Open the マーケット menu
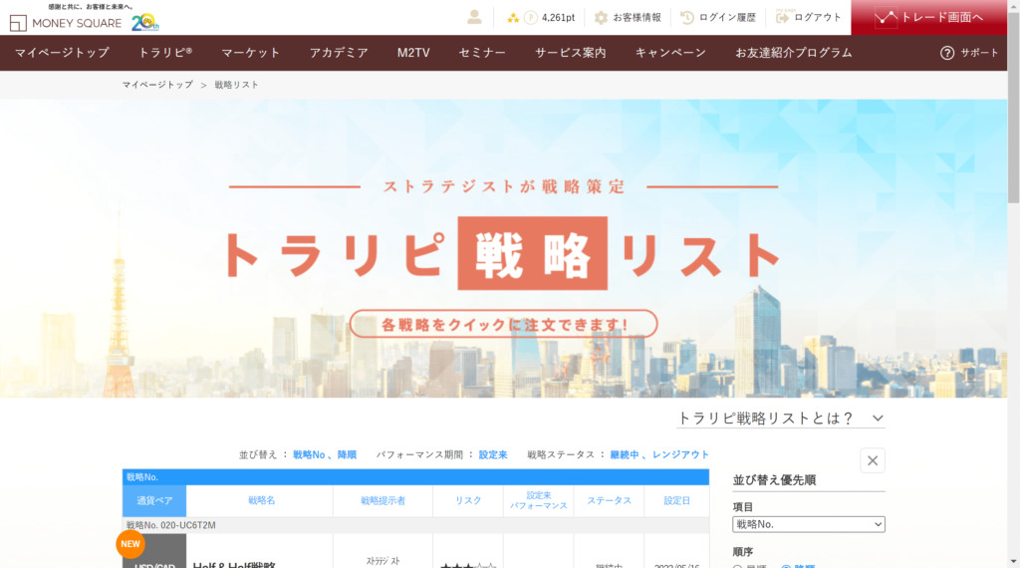This screenshot has height=568, width=1020. coord(250,53)
